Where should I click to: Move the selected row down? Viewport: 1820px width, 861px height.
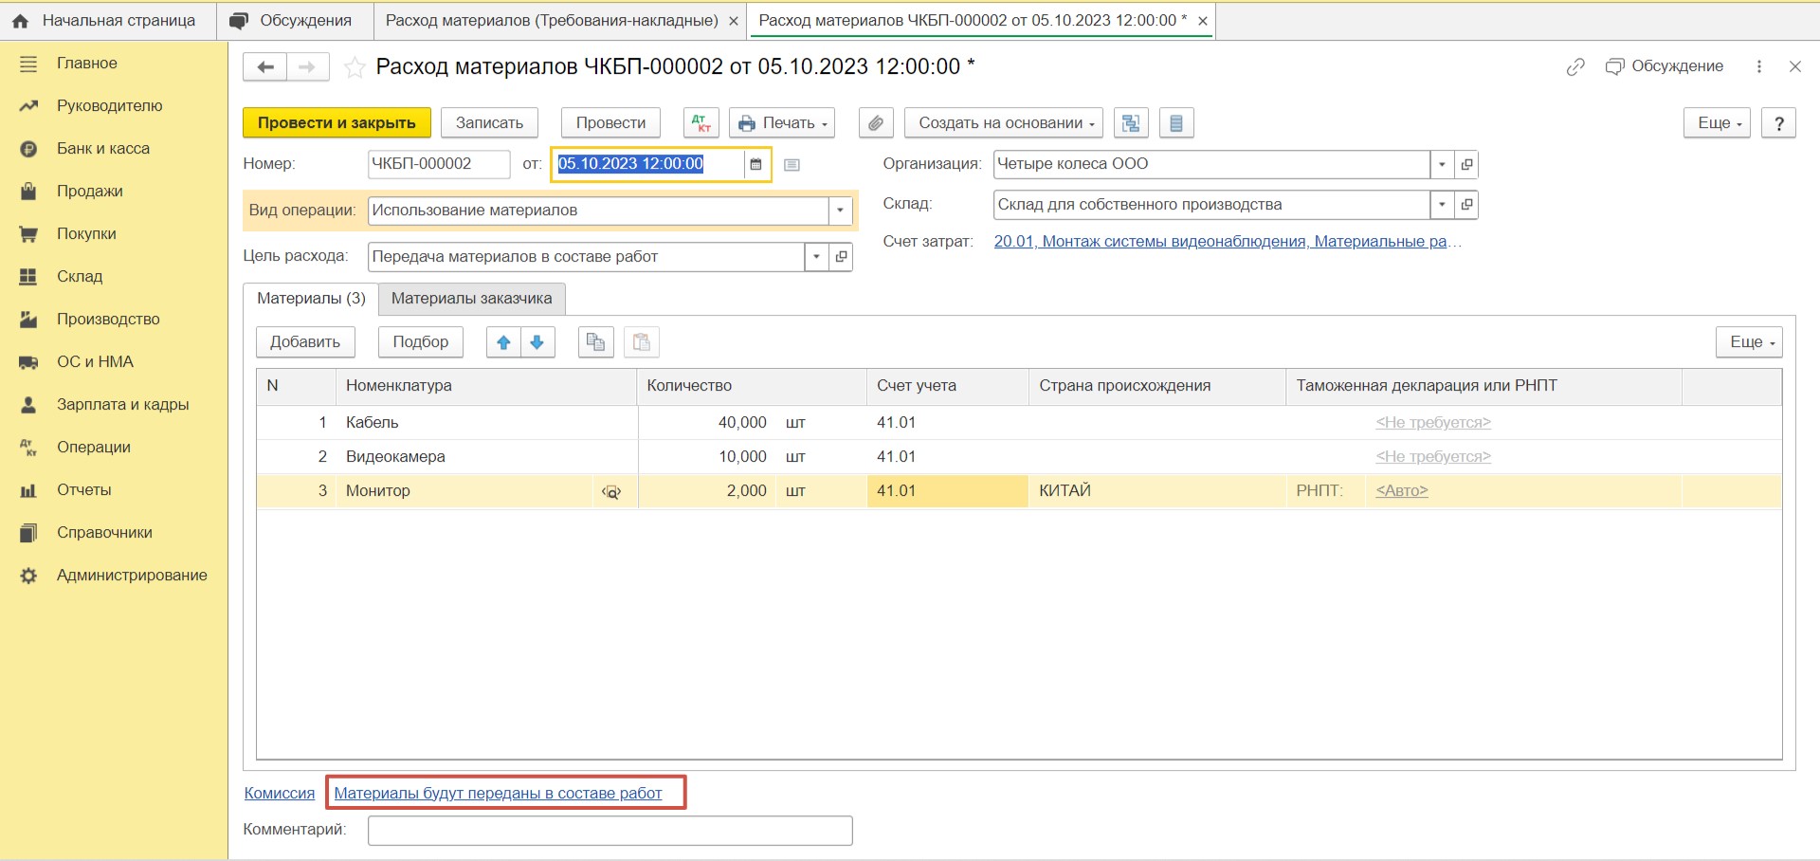(x=537, y=342)
